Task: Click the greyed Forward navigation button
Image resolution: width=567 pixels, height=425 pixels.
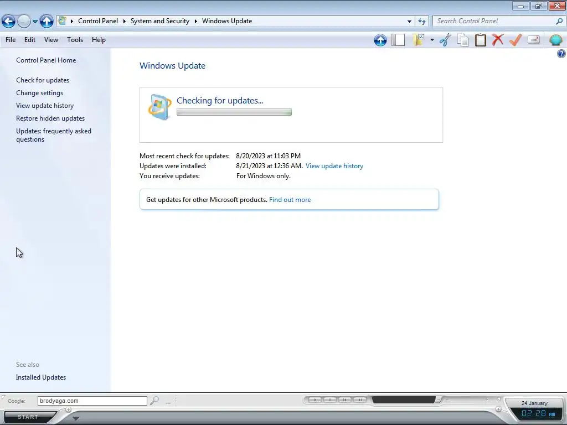Action: click(x=24, y=22)
